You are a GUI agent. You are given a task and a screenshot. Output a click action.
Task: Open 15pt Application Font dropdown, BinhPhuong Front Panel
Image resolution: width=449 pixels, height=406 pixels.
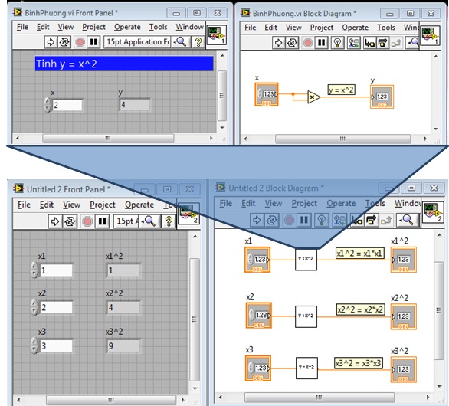pos(137,42)
